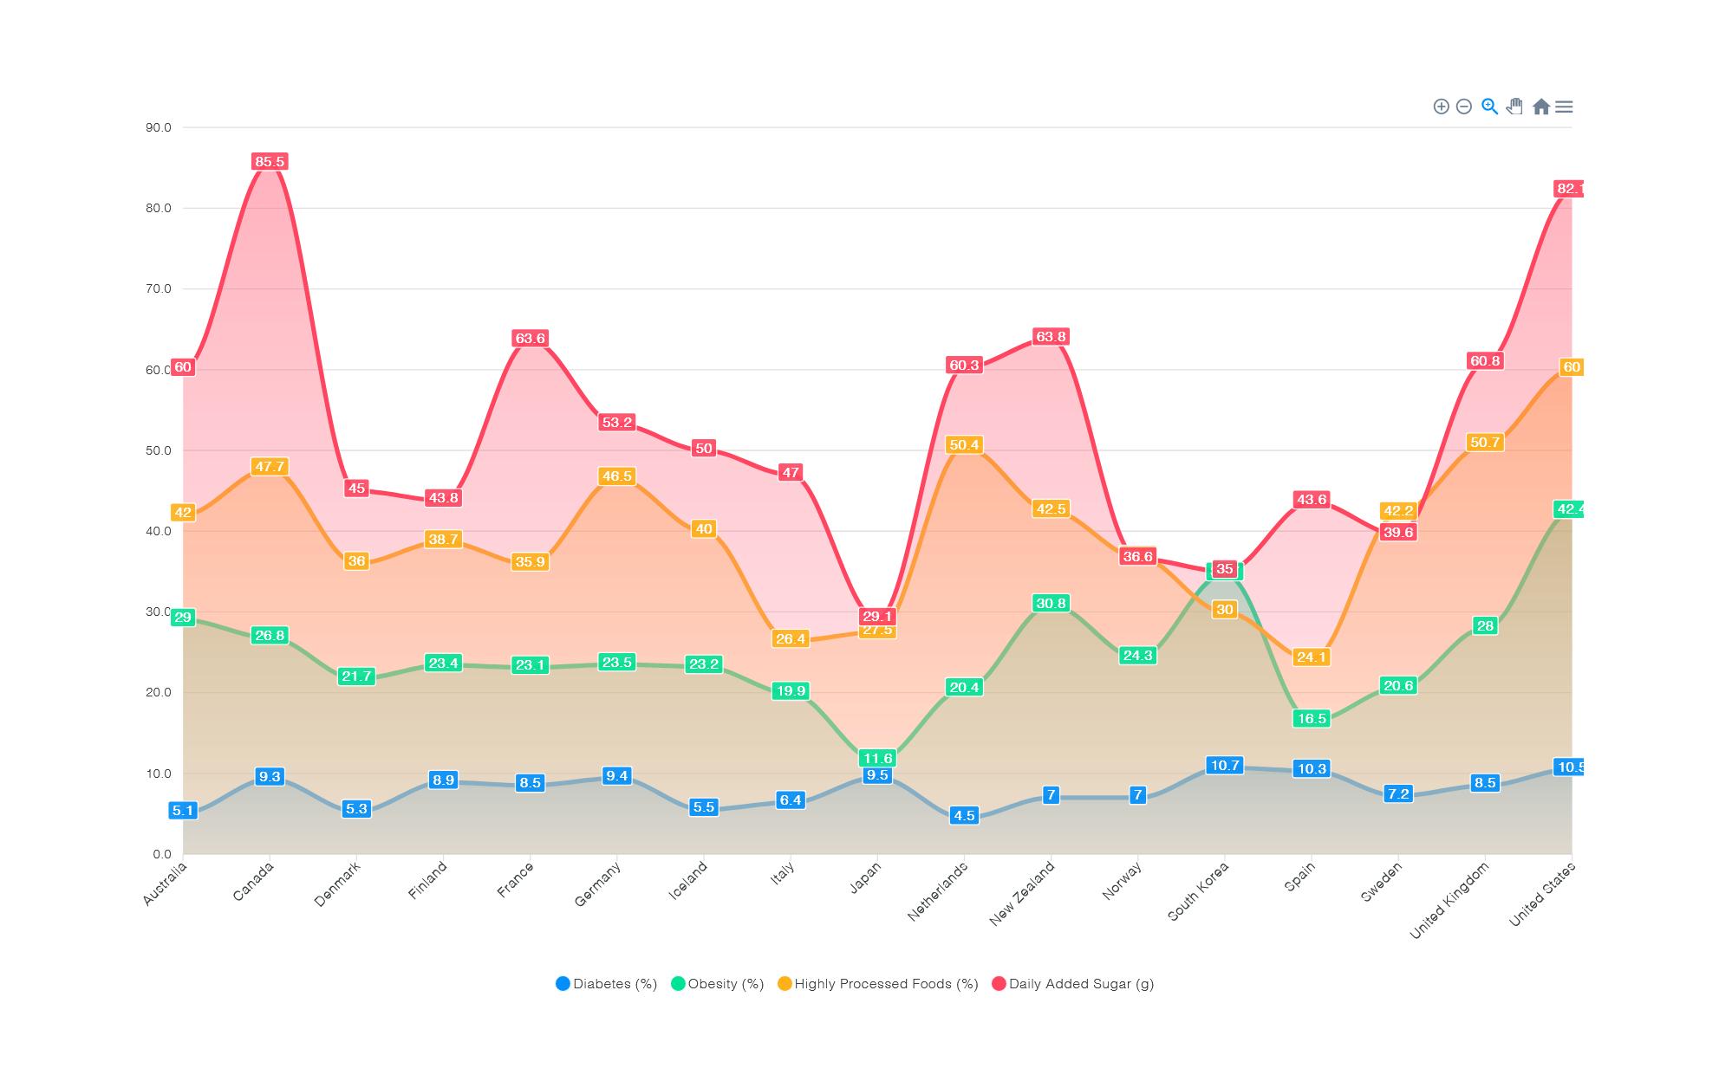Click the zoom in plus icon
The height and width of the screenshot is (1081, 1719).
coord(1441,107)
